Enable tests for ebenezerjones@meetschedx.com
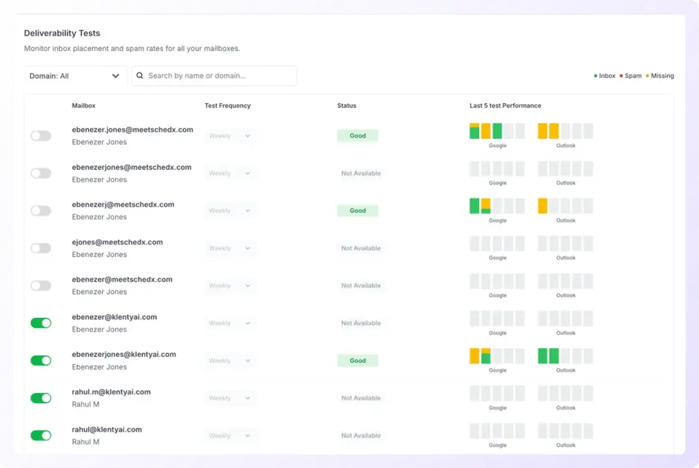The height and width of the screenshot is (468, 699). 41,173
